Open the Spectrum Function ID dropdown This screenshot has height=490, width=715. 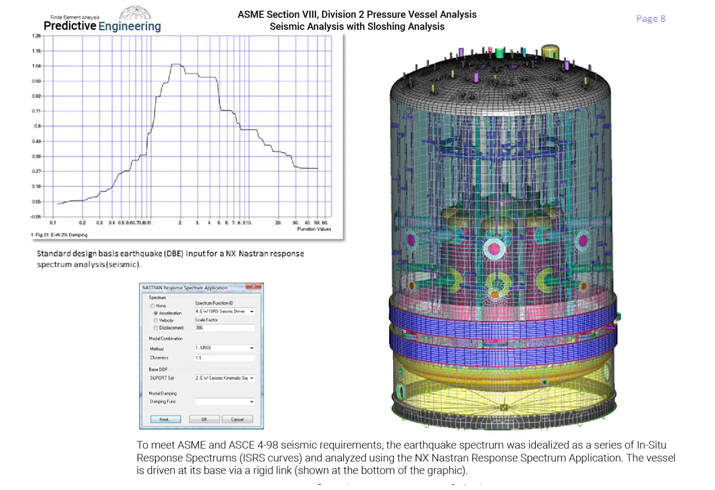click(225, 311)
